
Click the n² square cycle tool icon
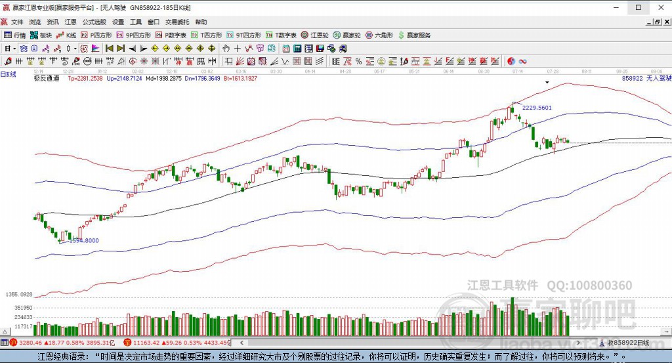pos(110,61)
